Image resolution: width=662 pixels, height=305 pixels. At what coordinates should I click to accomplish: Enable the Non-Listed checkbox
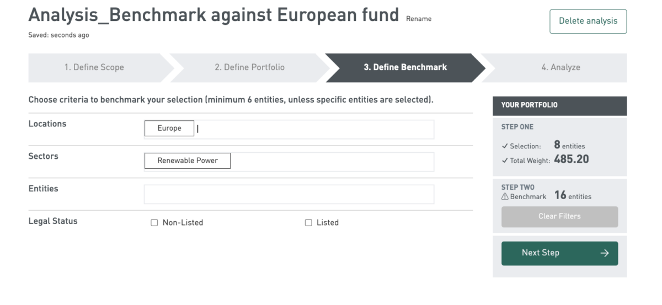[154, 223]
